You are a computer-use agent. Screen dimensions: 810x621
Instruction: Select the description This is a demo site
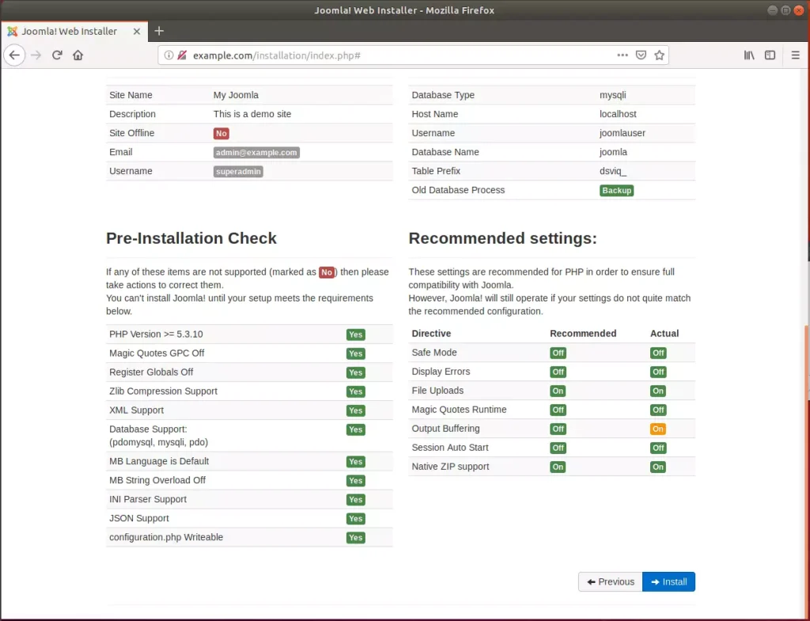(x=252, y=114)
